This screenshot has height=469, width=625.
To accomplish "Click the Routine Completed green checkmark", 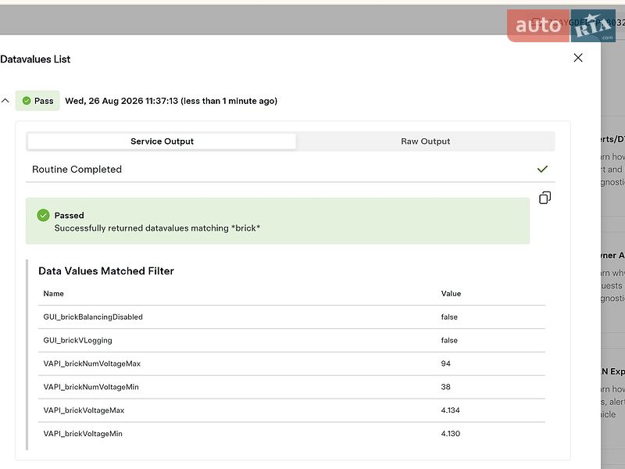I will tap(542, 169).
